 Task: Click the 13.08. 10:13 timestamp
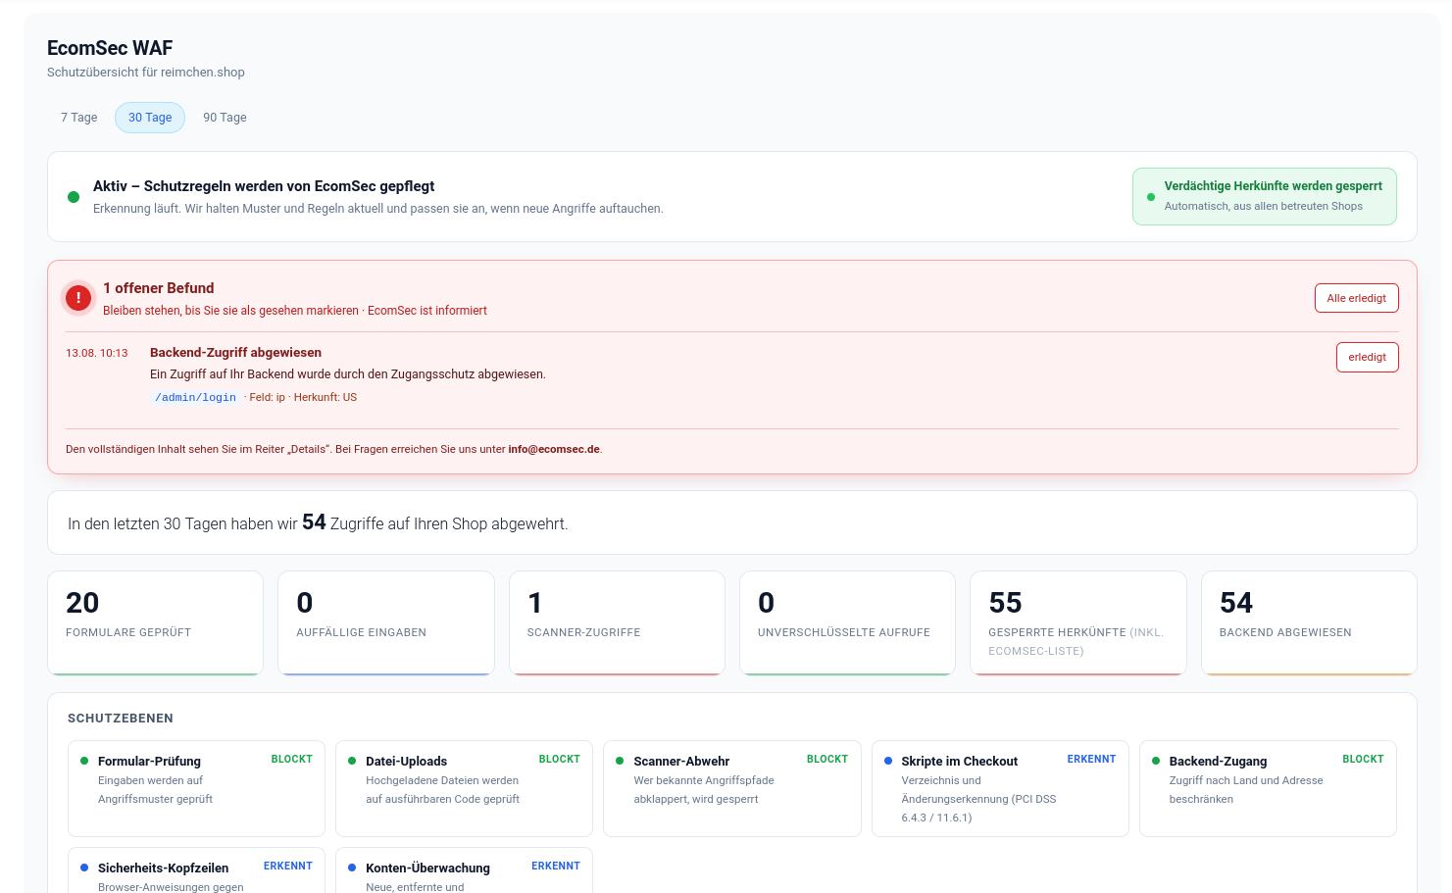point(97,353)
